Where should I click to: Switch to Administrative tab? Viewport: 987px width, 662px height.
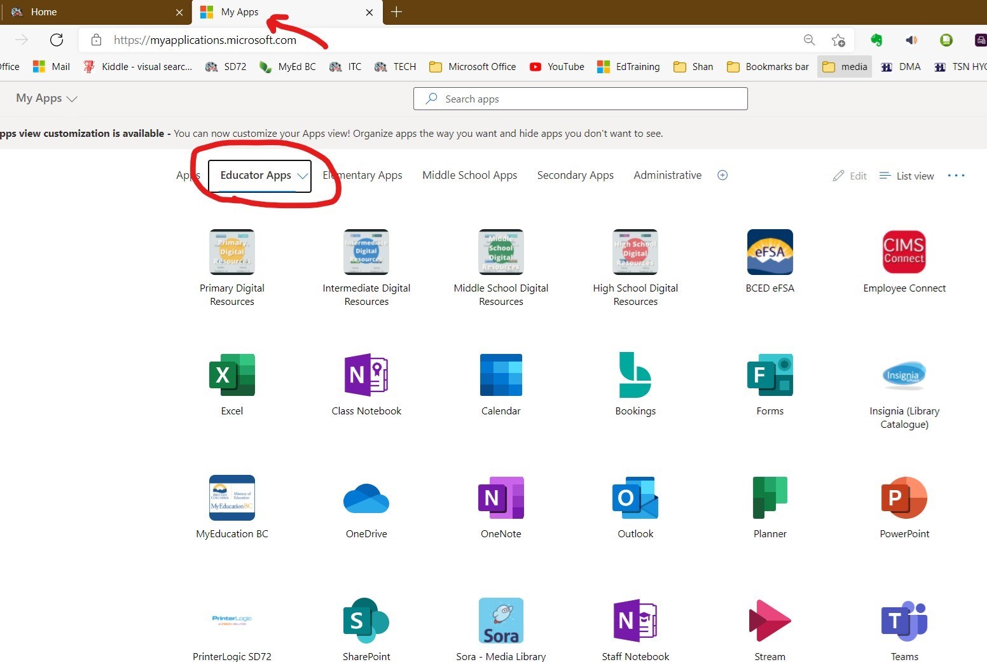coord(668,175)
